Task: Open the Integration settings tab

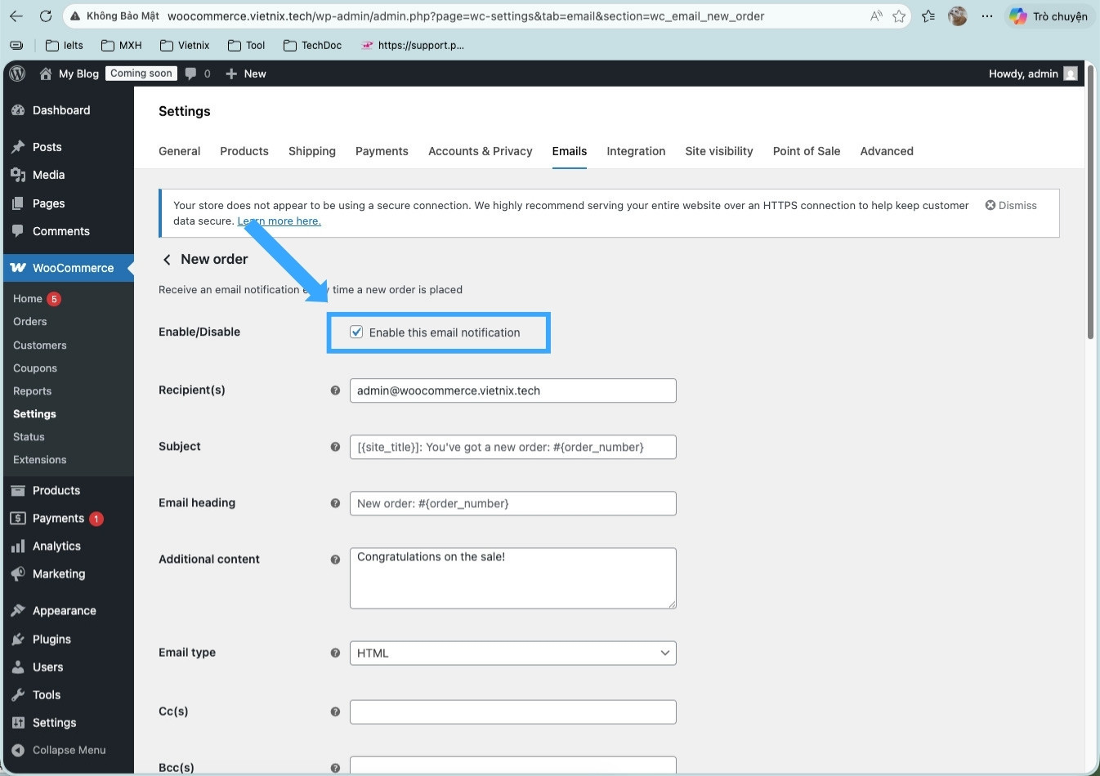Action: pos(636,151)
